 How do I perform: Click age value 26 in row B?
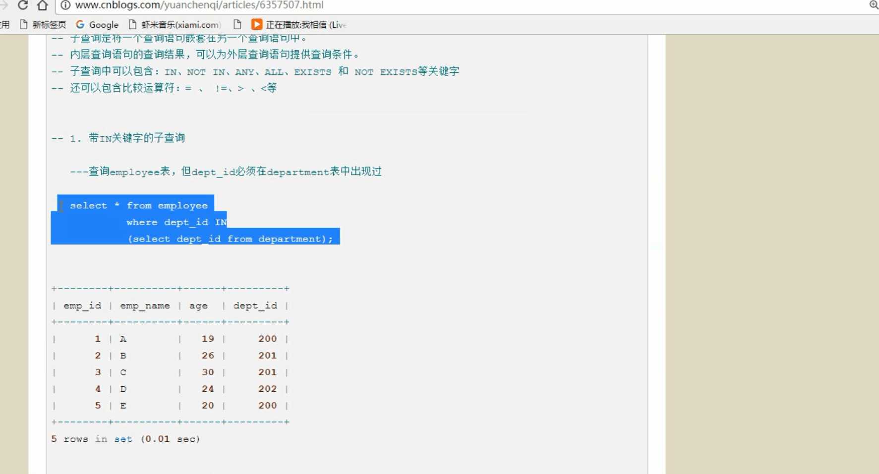click(x=208, y=355)
